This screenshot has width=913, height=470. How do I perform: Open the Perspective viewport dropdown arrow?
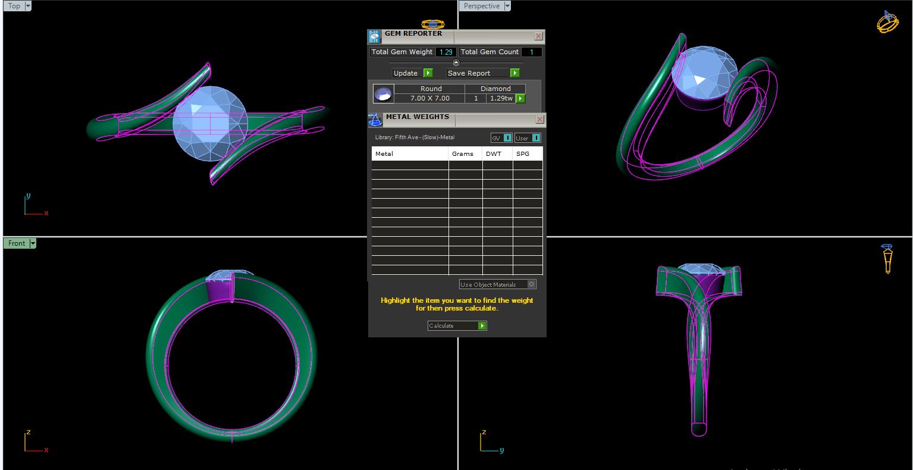[x=507, y=6]
